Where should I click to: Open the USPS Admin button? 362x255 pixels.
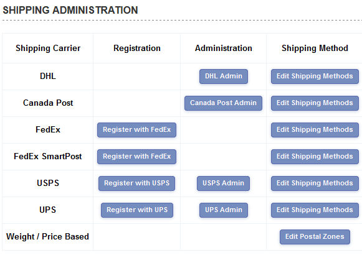(223, 183)
